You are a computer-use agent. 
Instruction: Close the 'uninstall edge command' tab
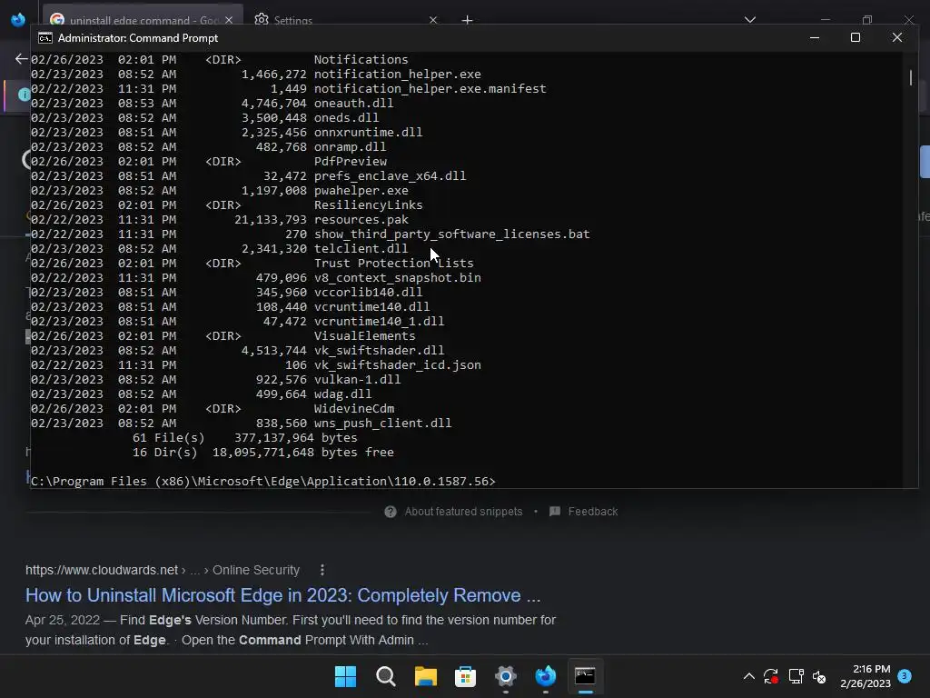tap(229, 20)
